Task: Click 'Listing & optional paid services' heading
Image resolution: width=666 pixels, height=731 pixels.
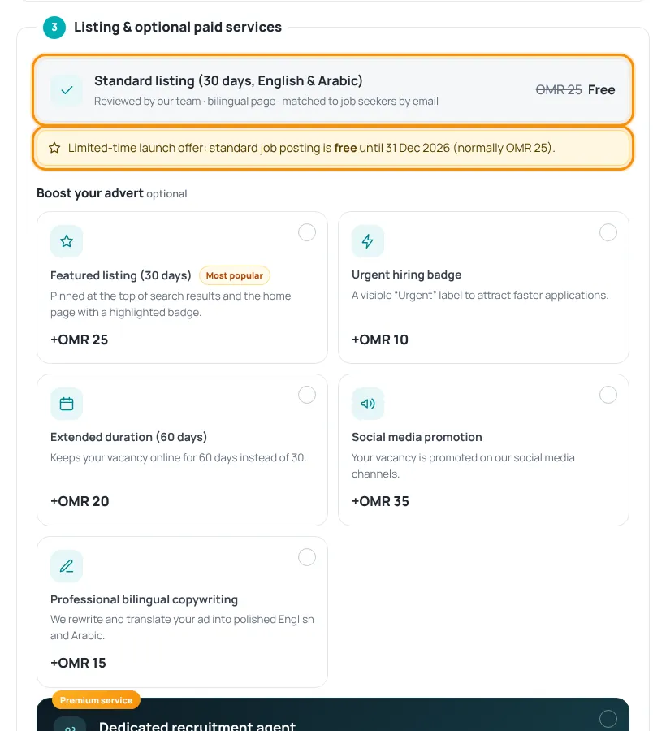Action: click(x=178, y=27)
